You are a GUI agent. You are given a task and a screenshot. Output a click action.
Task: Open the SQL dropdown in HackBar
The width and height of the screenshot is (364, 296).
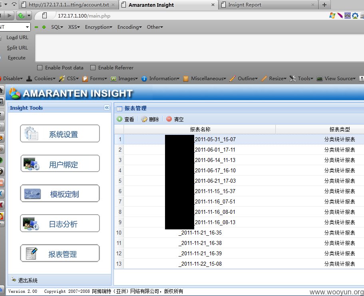tap(57, 27)
